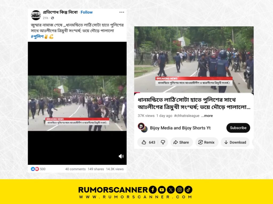Subscribe to Bijoy Media channel
Viewport: 273px width, 204px height.
pos(238,128)
